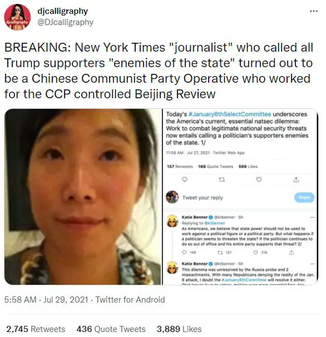
Task: Click the retweet icon in the embedded tweet
Action: (x=221, y=179)
